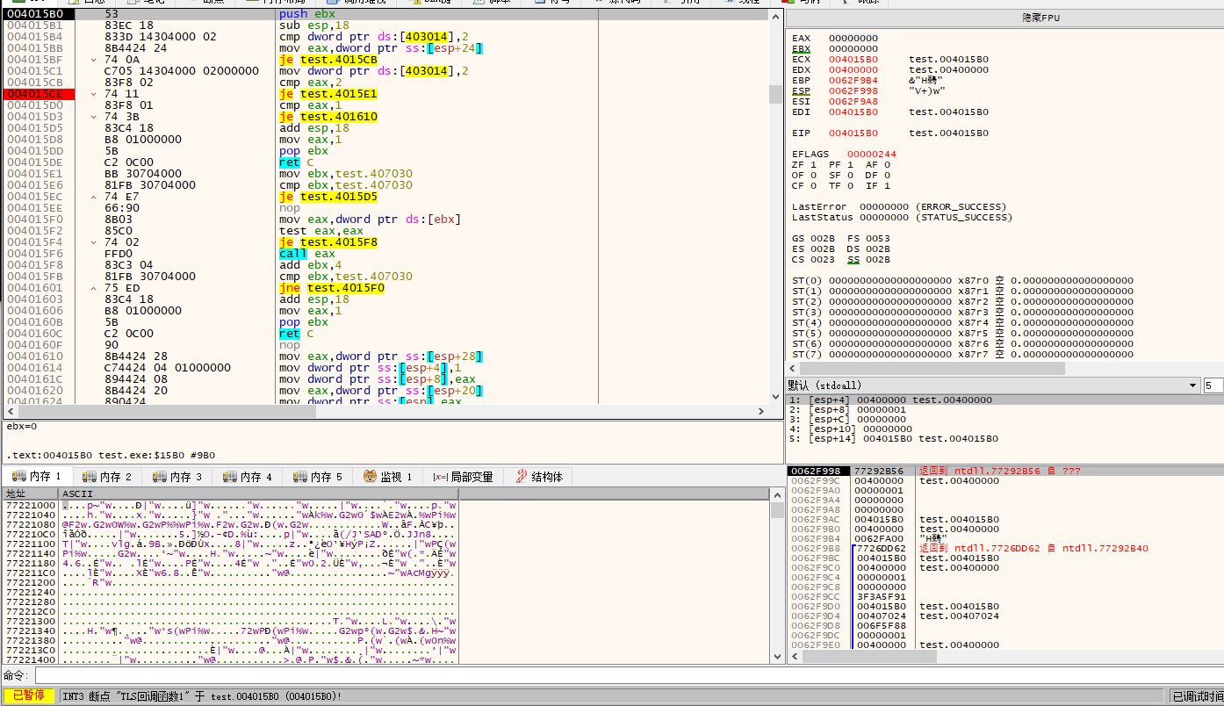The width and height of the screenshot is (1224, 706).
Task: Click the 已暂停 status indicator
Action: click(29, 696)
